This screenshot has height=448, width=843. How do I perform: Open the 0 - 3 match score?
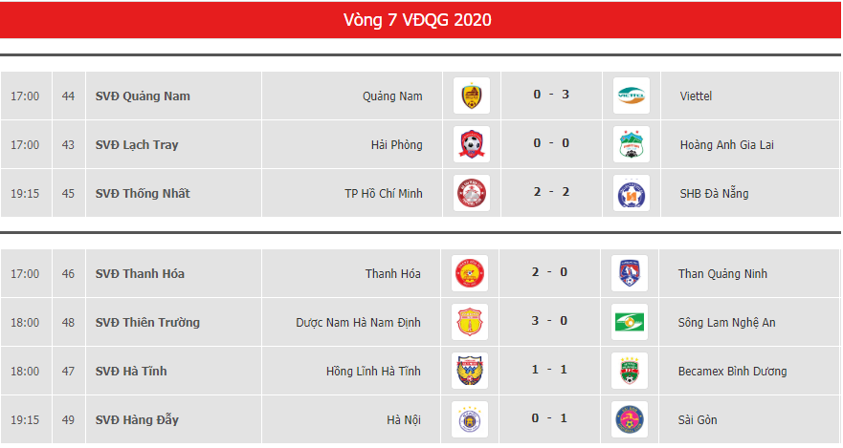(x=551, y=95)
